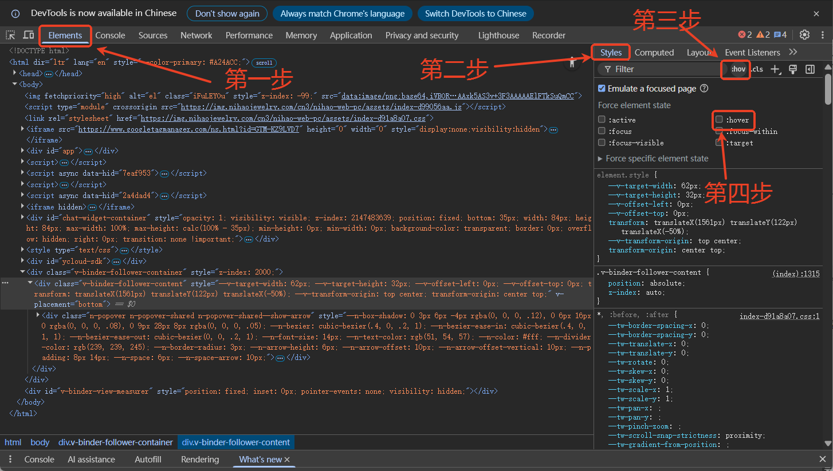Activate the inspect element picker icon
Image resolution: width=833 pixels, height=471 pixels.
(10, 35)
